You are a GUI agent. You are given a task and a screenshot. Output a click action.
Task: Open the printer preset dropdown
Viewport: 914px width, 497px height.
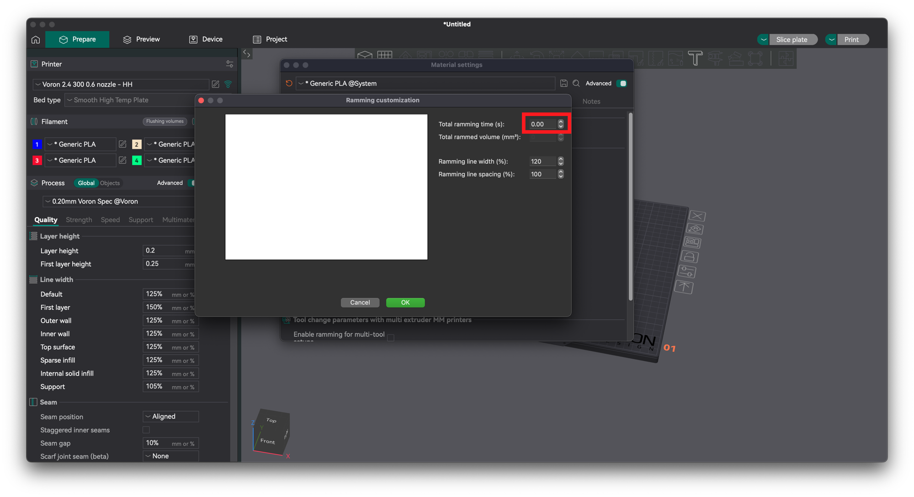pyautogui.click(x=121, y=84)
